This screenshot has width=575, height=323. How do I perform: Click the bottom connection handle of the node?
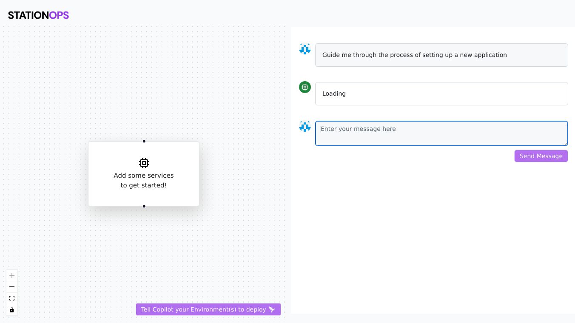coord(144,207)
